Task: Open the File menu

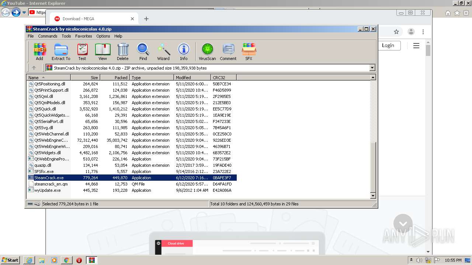Action: pos(31,36)
